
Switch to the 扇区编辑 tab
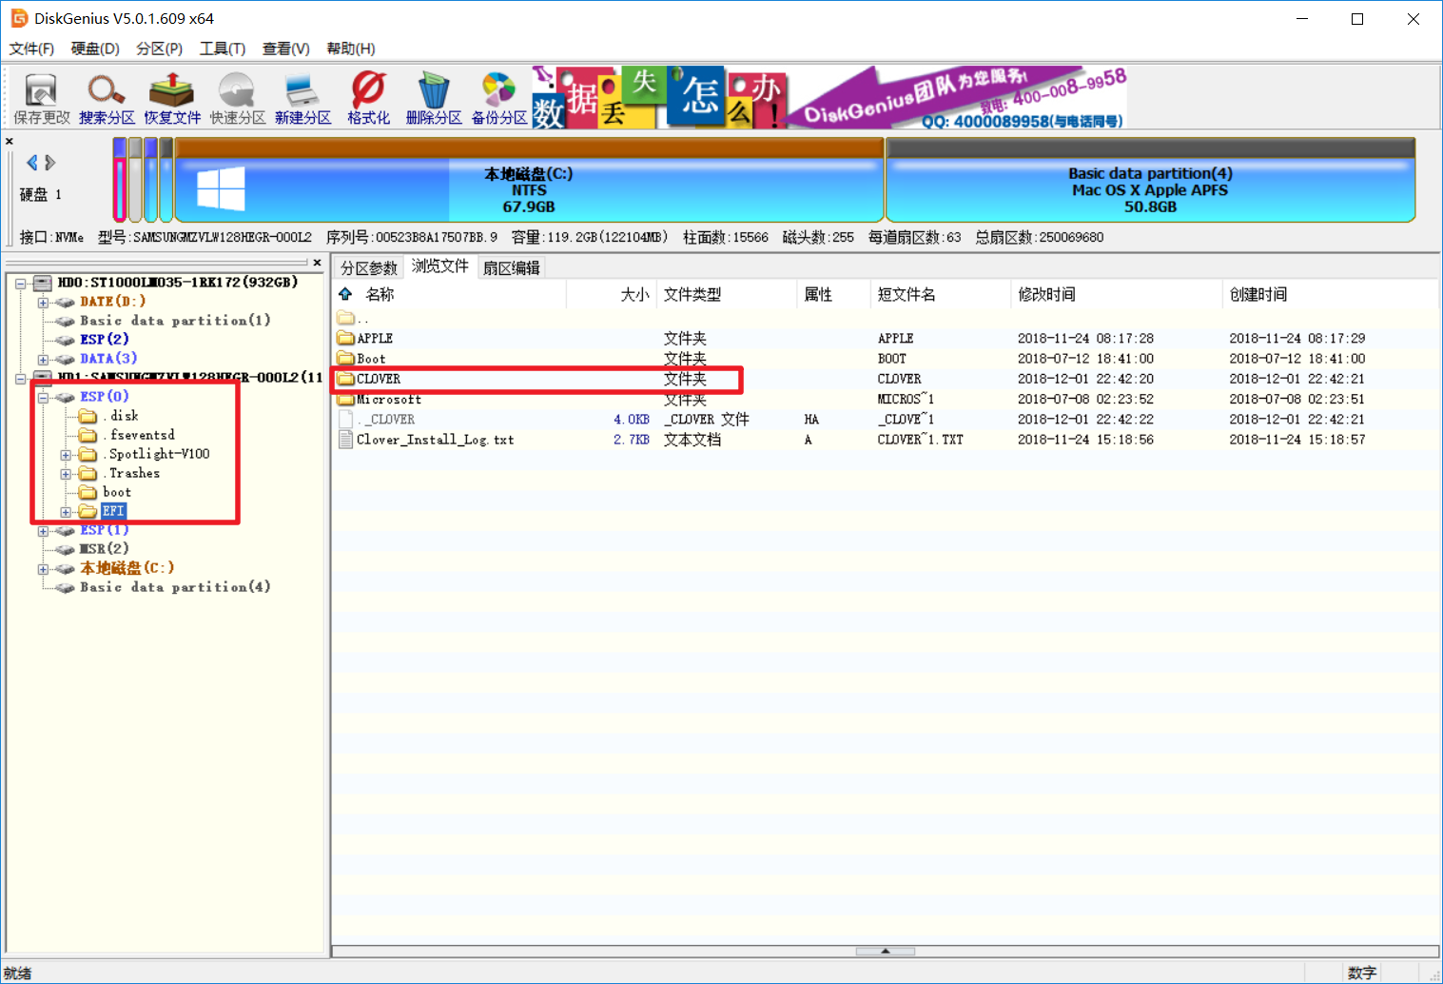(x=511, y=268)
